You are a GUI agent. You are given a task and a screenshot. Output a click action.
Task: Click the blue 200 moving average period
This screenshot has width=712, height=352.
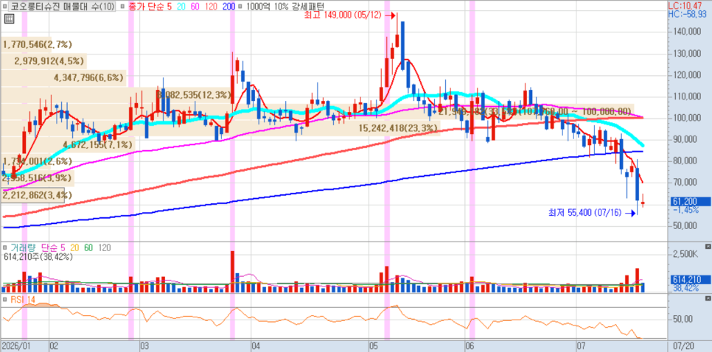(x=230, y=7)
